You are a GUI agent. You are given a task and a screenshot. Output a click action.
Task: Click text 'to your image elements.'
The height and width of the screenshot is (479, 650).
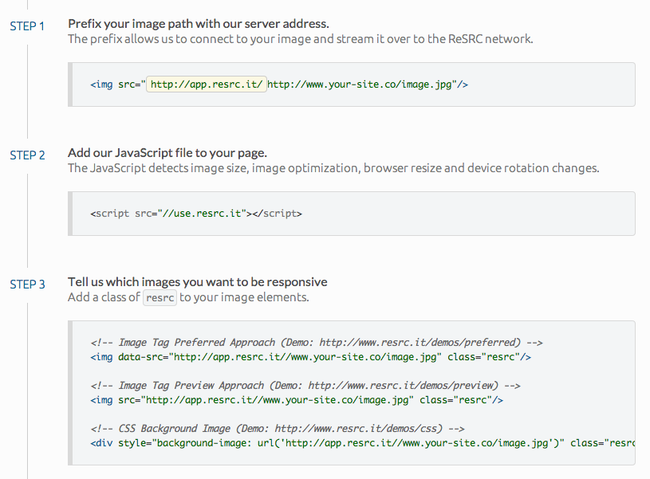click(x=244, y=297)
